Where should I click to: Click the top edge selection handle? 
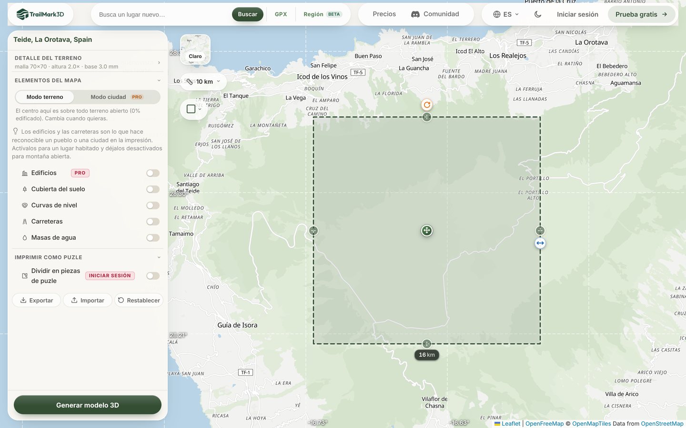pyautogui.click(x=427, y=117)
